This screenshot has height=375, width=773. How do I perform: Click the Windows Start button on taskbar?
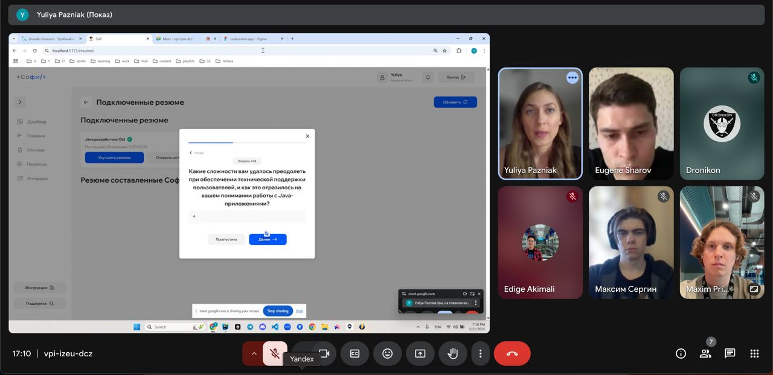coord(136,327)
